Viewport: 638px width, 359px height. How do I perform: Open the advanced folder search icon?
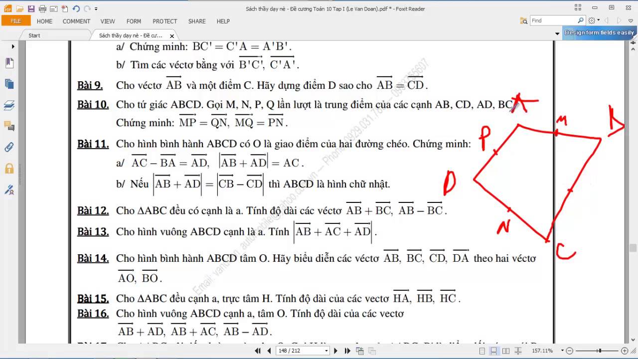[524, 20]
